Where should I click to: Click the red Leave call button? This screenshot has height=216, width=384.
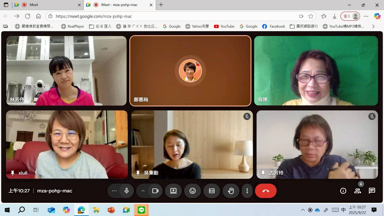coord(265,191)
